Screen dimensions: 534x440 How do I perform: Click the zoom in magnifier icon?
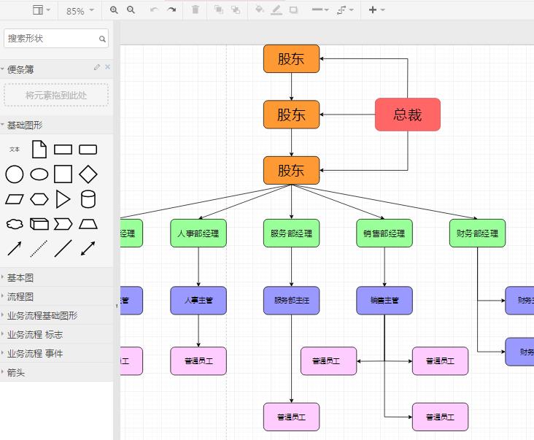tap(114, 10)
